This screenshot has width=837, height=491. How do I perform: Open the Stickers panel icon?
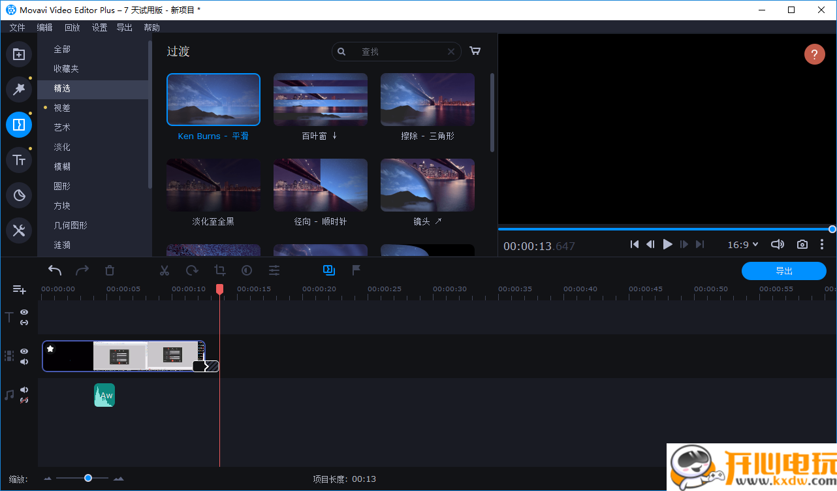click(x=19, y=195)
